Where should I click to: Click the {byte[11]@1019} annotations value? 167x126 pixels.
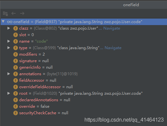point(62,74)
